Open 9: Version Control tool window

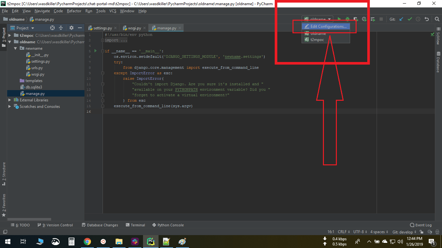[x=55, y=225]
